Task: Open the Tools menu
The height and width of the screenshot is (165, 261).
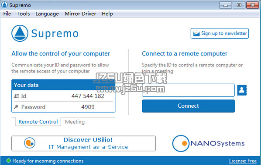Action: [x=23, y=14]
